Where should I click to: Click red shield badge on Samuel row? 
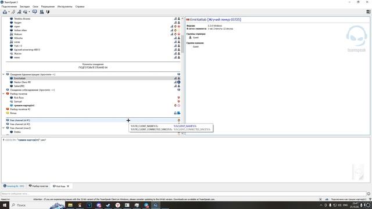179,102
